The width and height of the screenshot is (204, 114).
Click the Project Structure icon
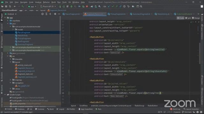tap(133, 6)
